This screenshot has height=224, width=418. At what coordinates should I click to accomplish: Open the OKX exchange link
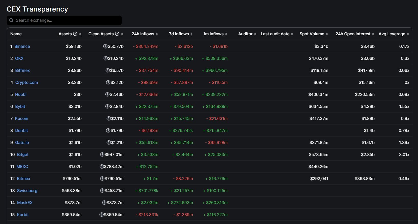(19, 58)
